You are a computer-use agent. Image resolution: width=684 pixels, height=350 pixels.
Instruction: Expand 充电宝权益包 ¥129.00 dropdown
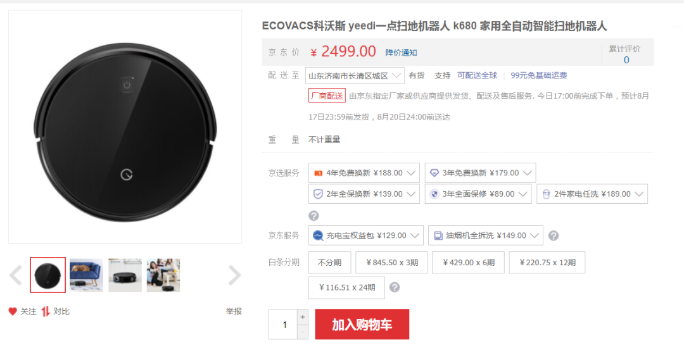[365, 236]
